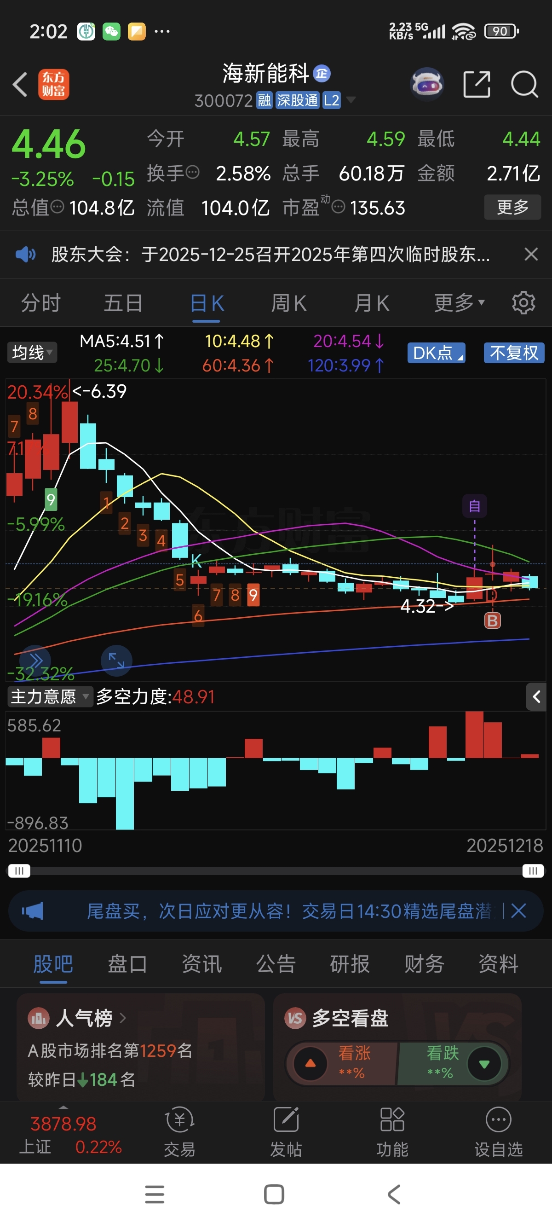Grab the left date range slider handle
The width and height of the screenshot is (552, 1229).
pos(19,871)
